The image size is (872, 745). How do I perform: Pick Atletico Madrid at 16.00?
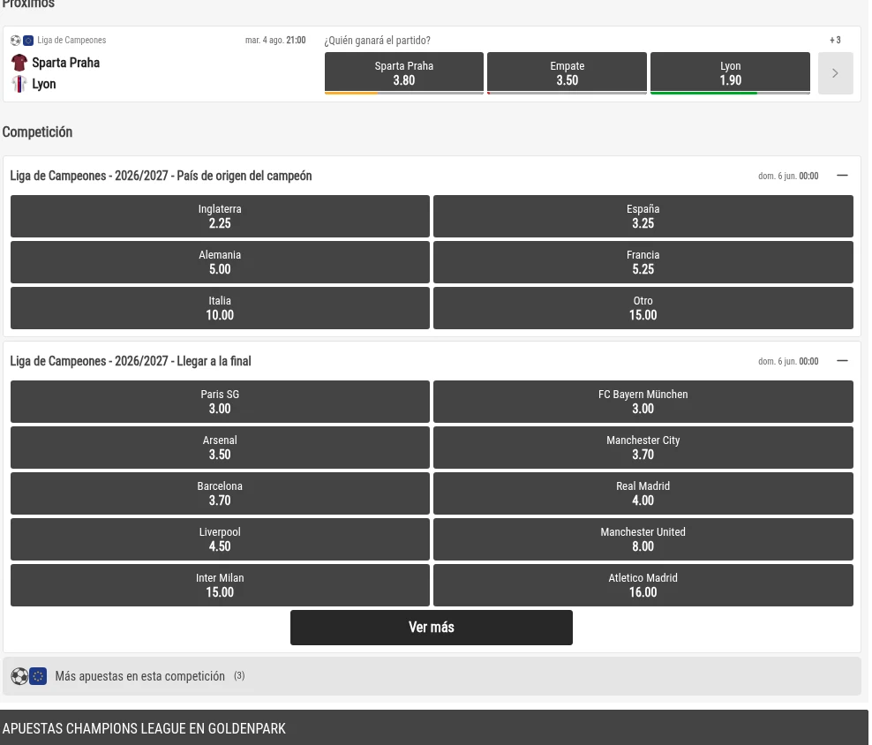(643, 584)
